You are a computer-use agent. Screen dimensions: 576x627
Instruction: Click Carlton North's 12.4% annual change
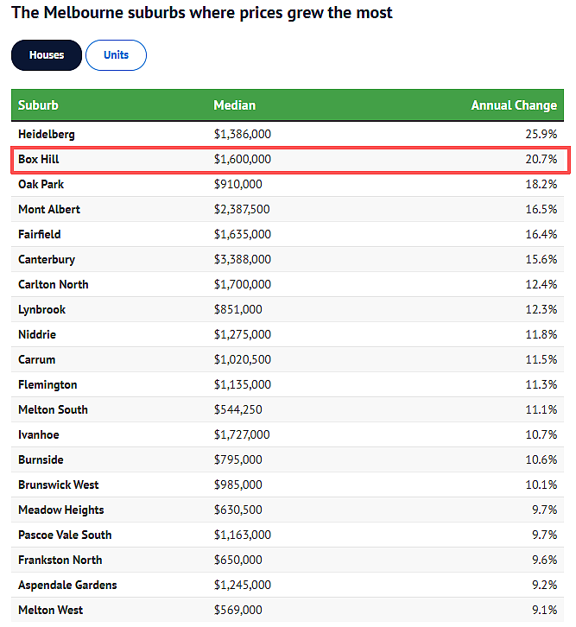541,284
